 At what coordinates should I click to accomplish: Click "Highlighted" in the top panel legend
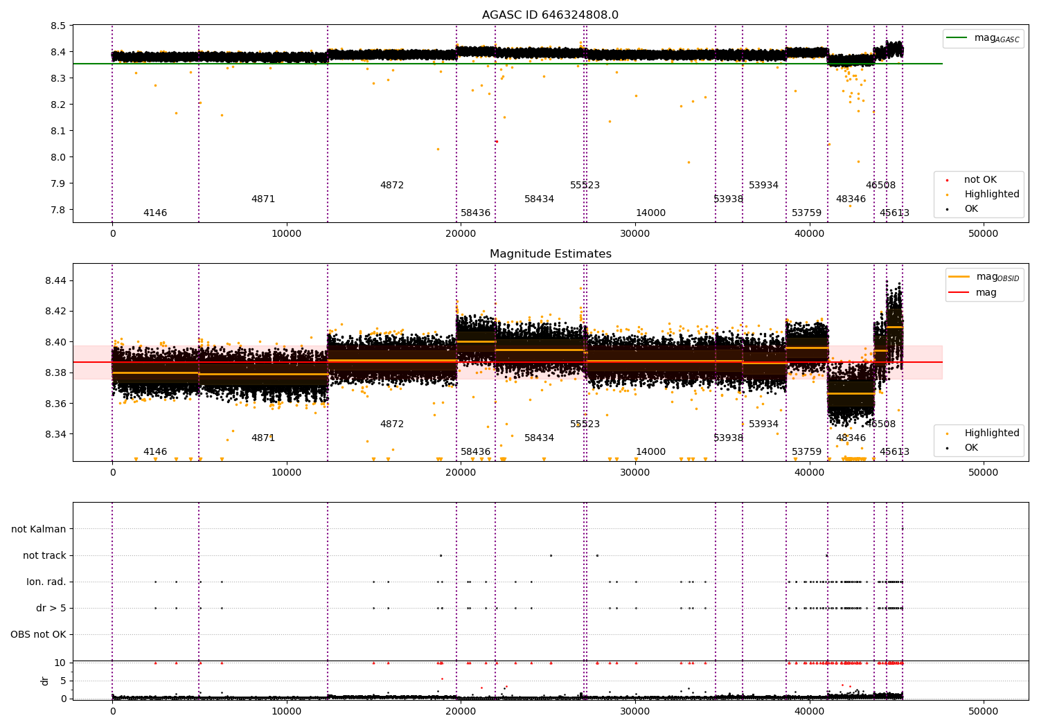991,195
